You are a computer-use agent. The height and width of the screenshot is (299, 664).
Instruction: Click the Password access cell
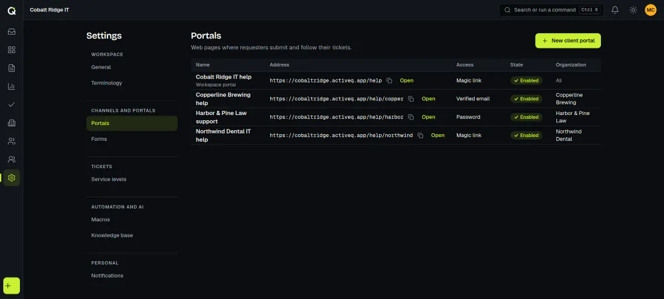468,117
